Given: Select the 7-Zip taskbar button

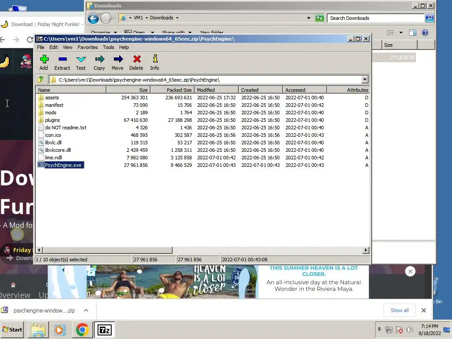Looking at the screenshot, I should [104, 330].
